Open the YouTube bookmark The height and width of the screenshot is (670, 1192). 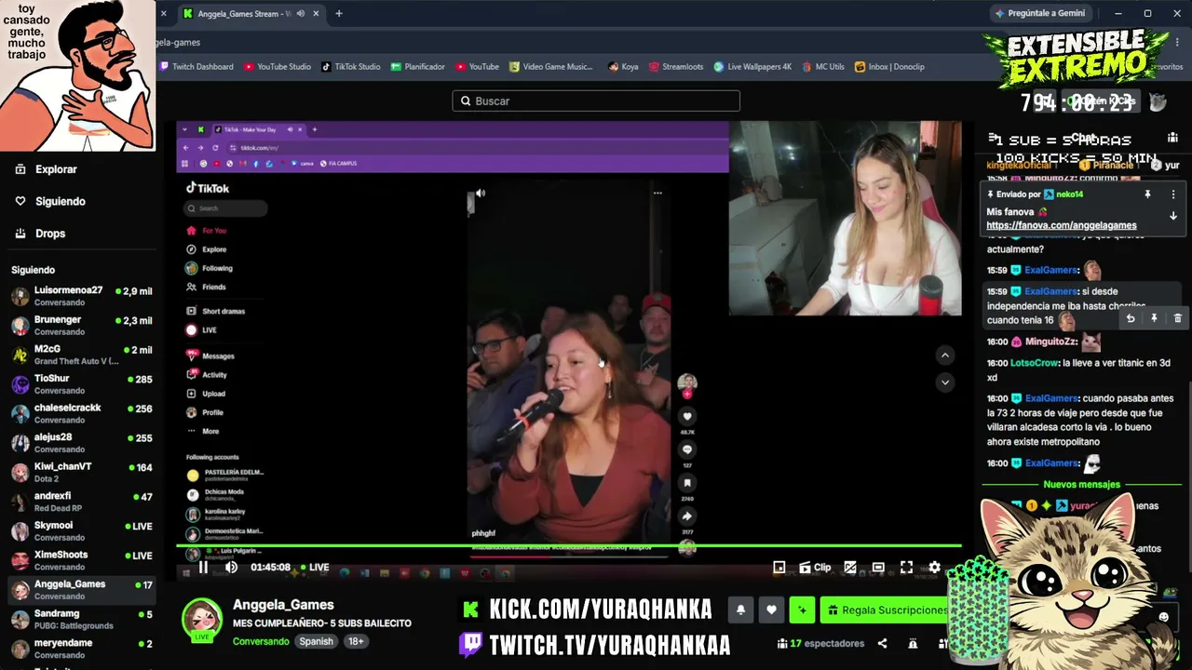click(x=478, y=67)
